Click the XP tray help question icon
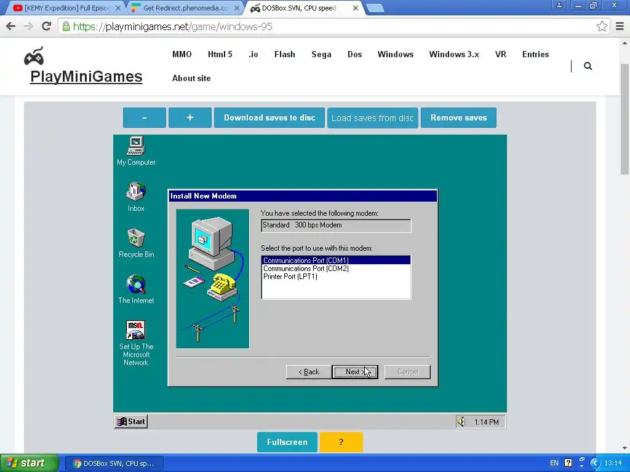 (x=568, y=463)
